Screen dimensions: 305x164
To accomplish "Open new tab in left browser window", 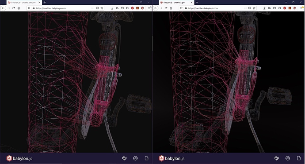I will 45,2.
